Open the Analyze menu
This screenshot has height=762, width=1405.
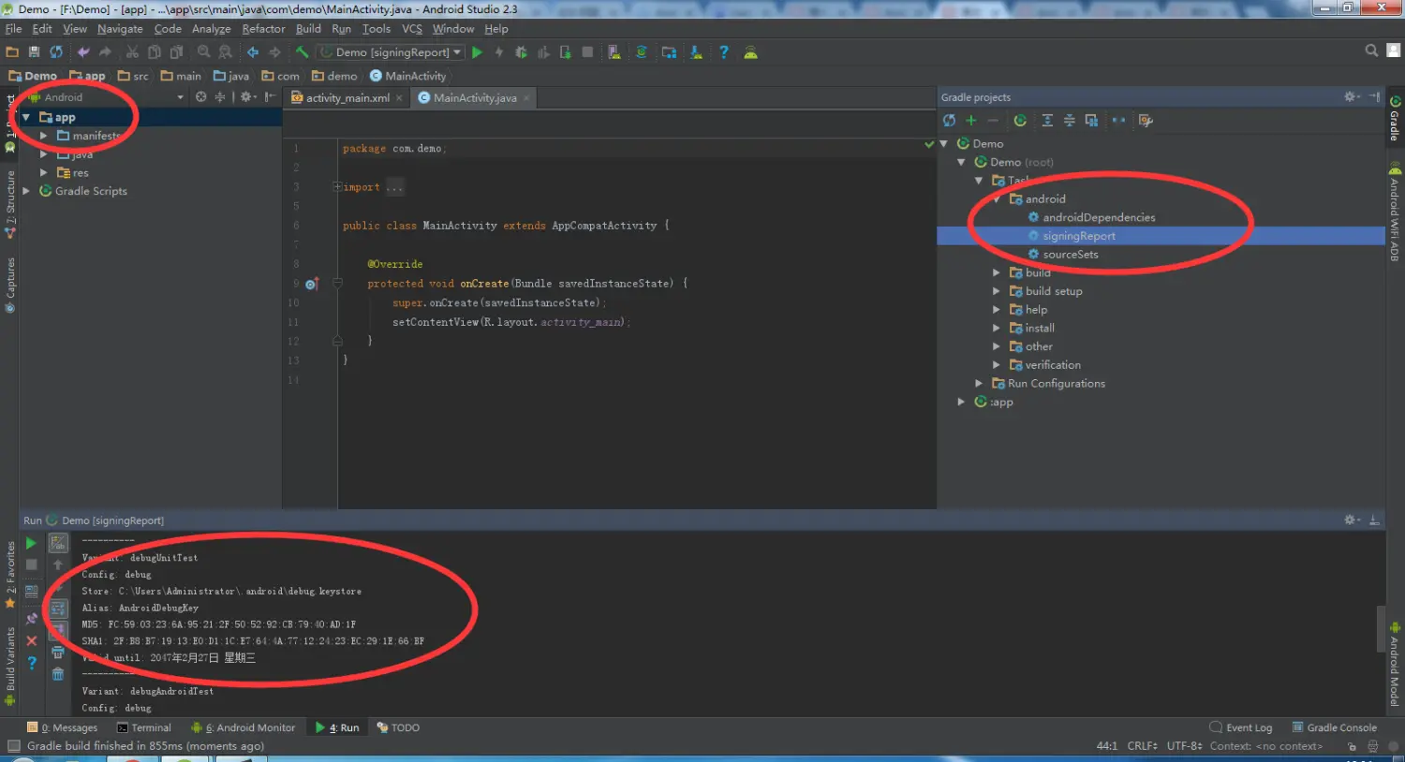pyautogui.click(x=211, y=29)
